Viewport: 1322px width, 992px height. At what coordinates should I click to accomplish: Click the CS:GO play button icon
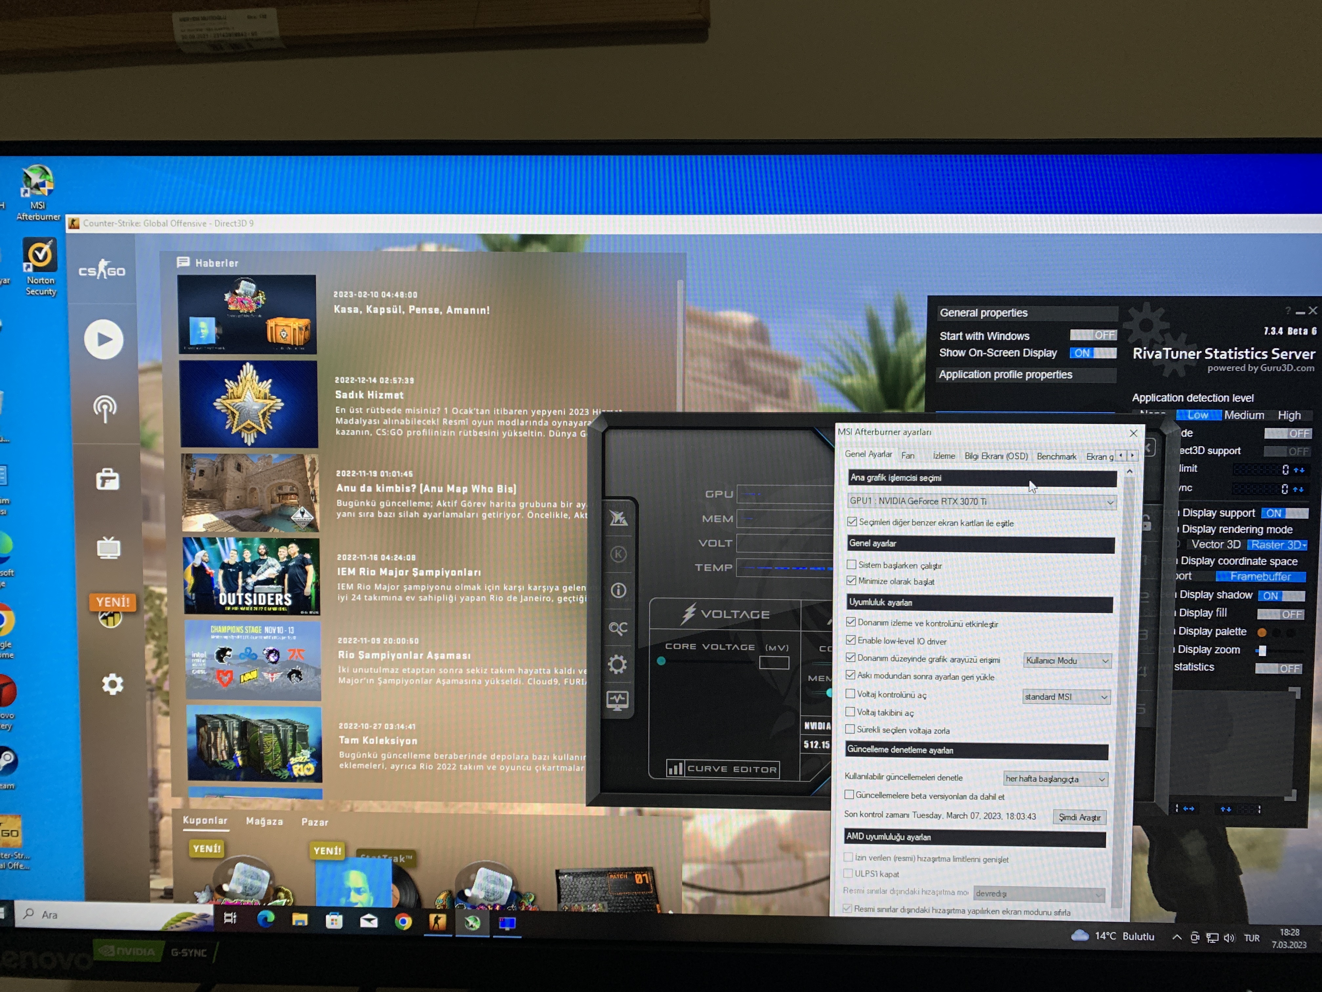click(103, 339)
